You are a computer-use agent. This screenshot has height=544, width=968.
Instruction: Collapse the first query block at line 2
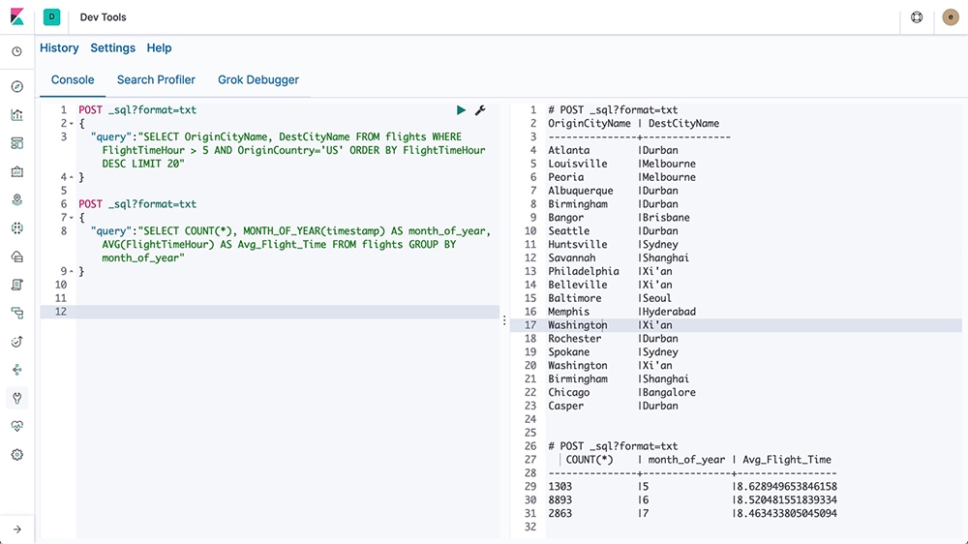pyautogui.click(x=72, y=124)
